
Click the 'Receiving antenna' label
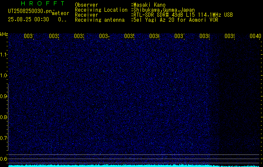point(100,20)
